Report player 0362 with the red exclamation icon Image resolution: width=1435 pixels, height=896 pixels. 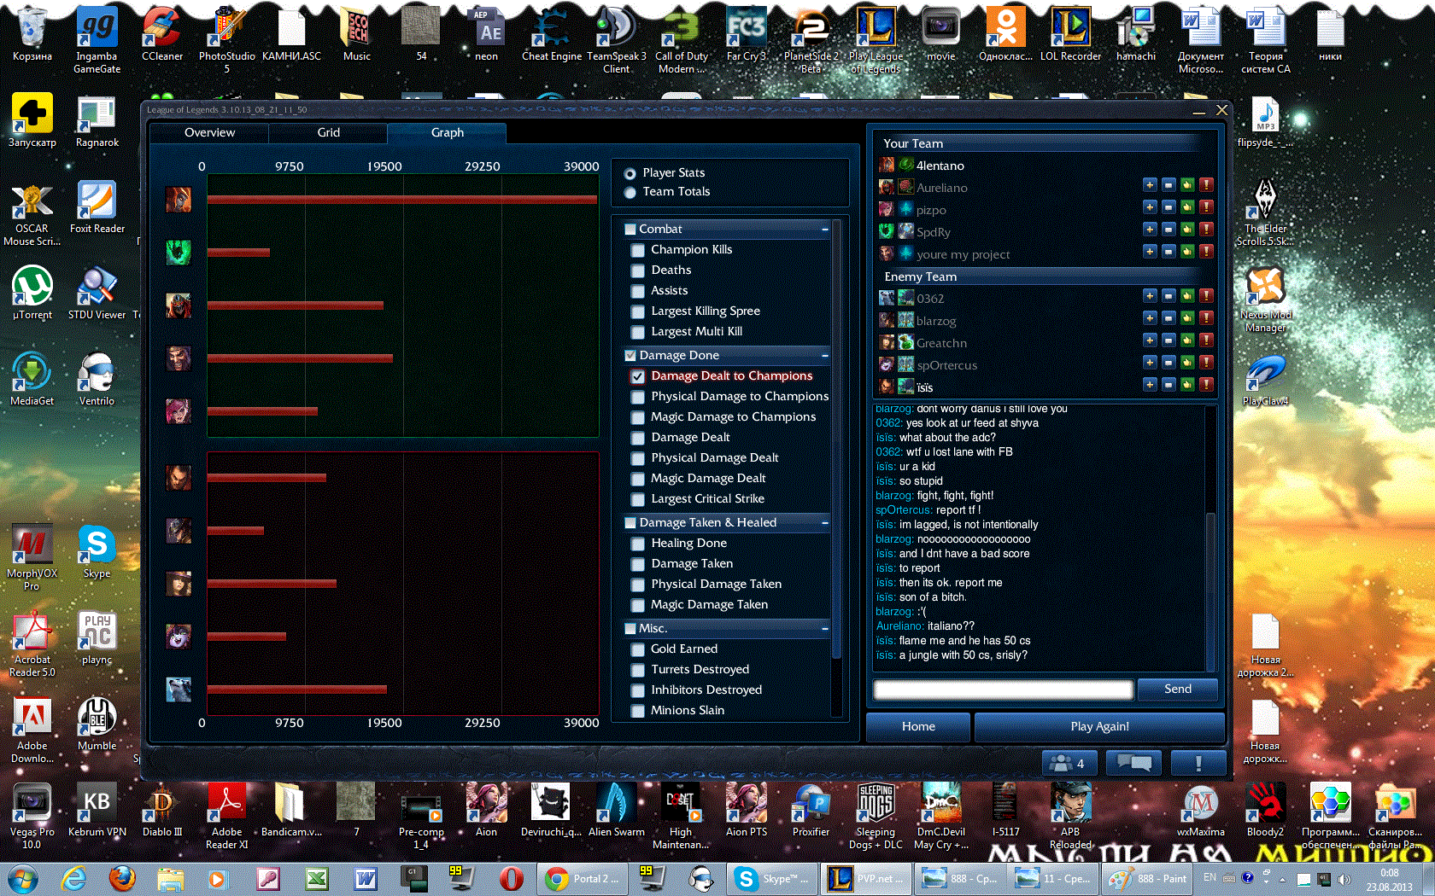[x=1206, y=295]
